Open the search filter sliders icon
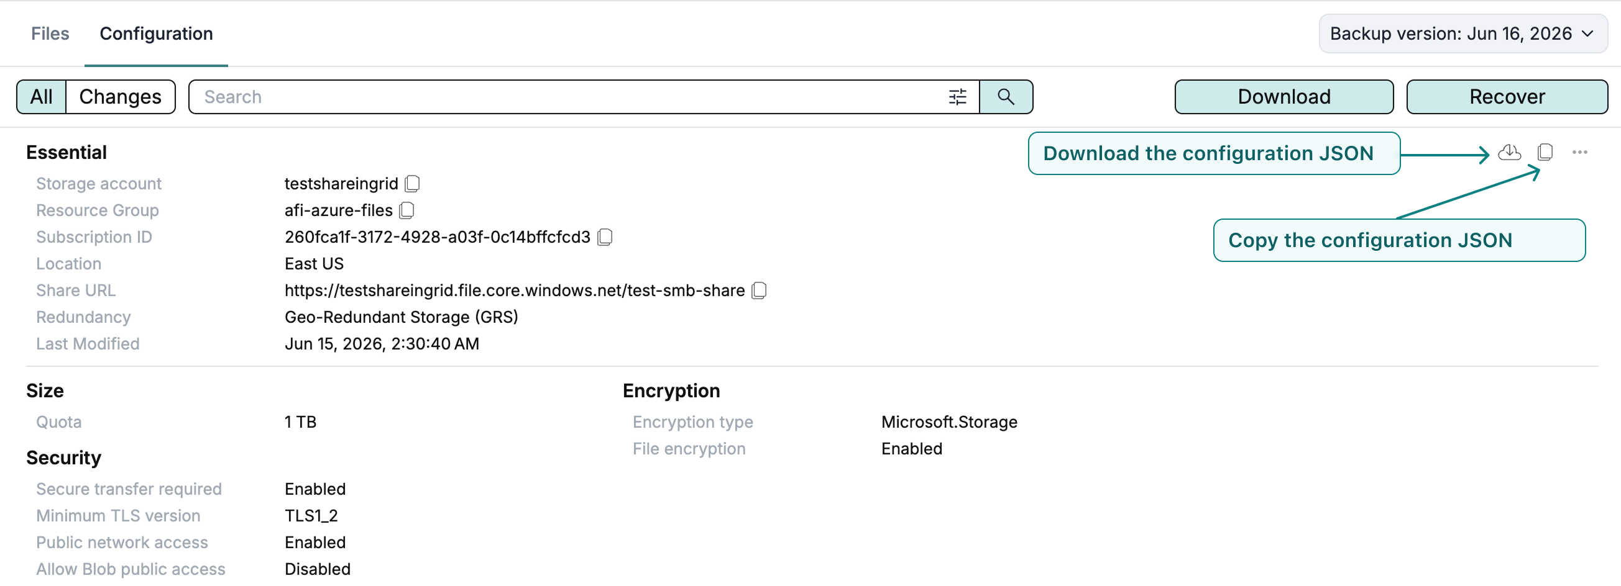 957,97
